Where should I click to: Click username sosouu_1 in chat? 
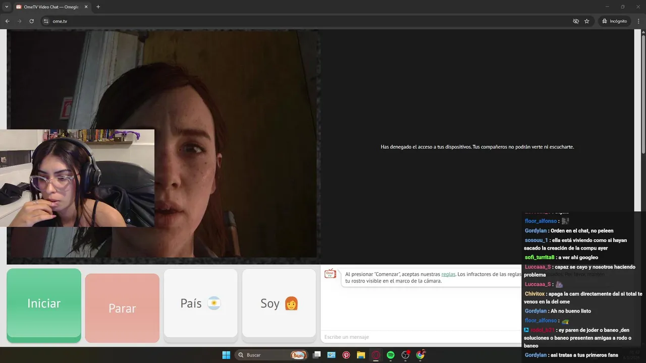coord(536,240)
